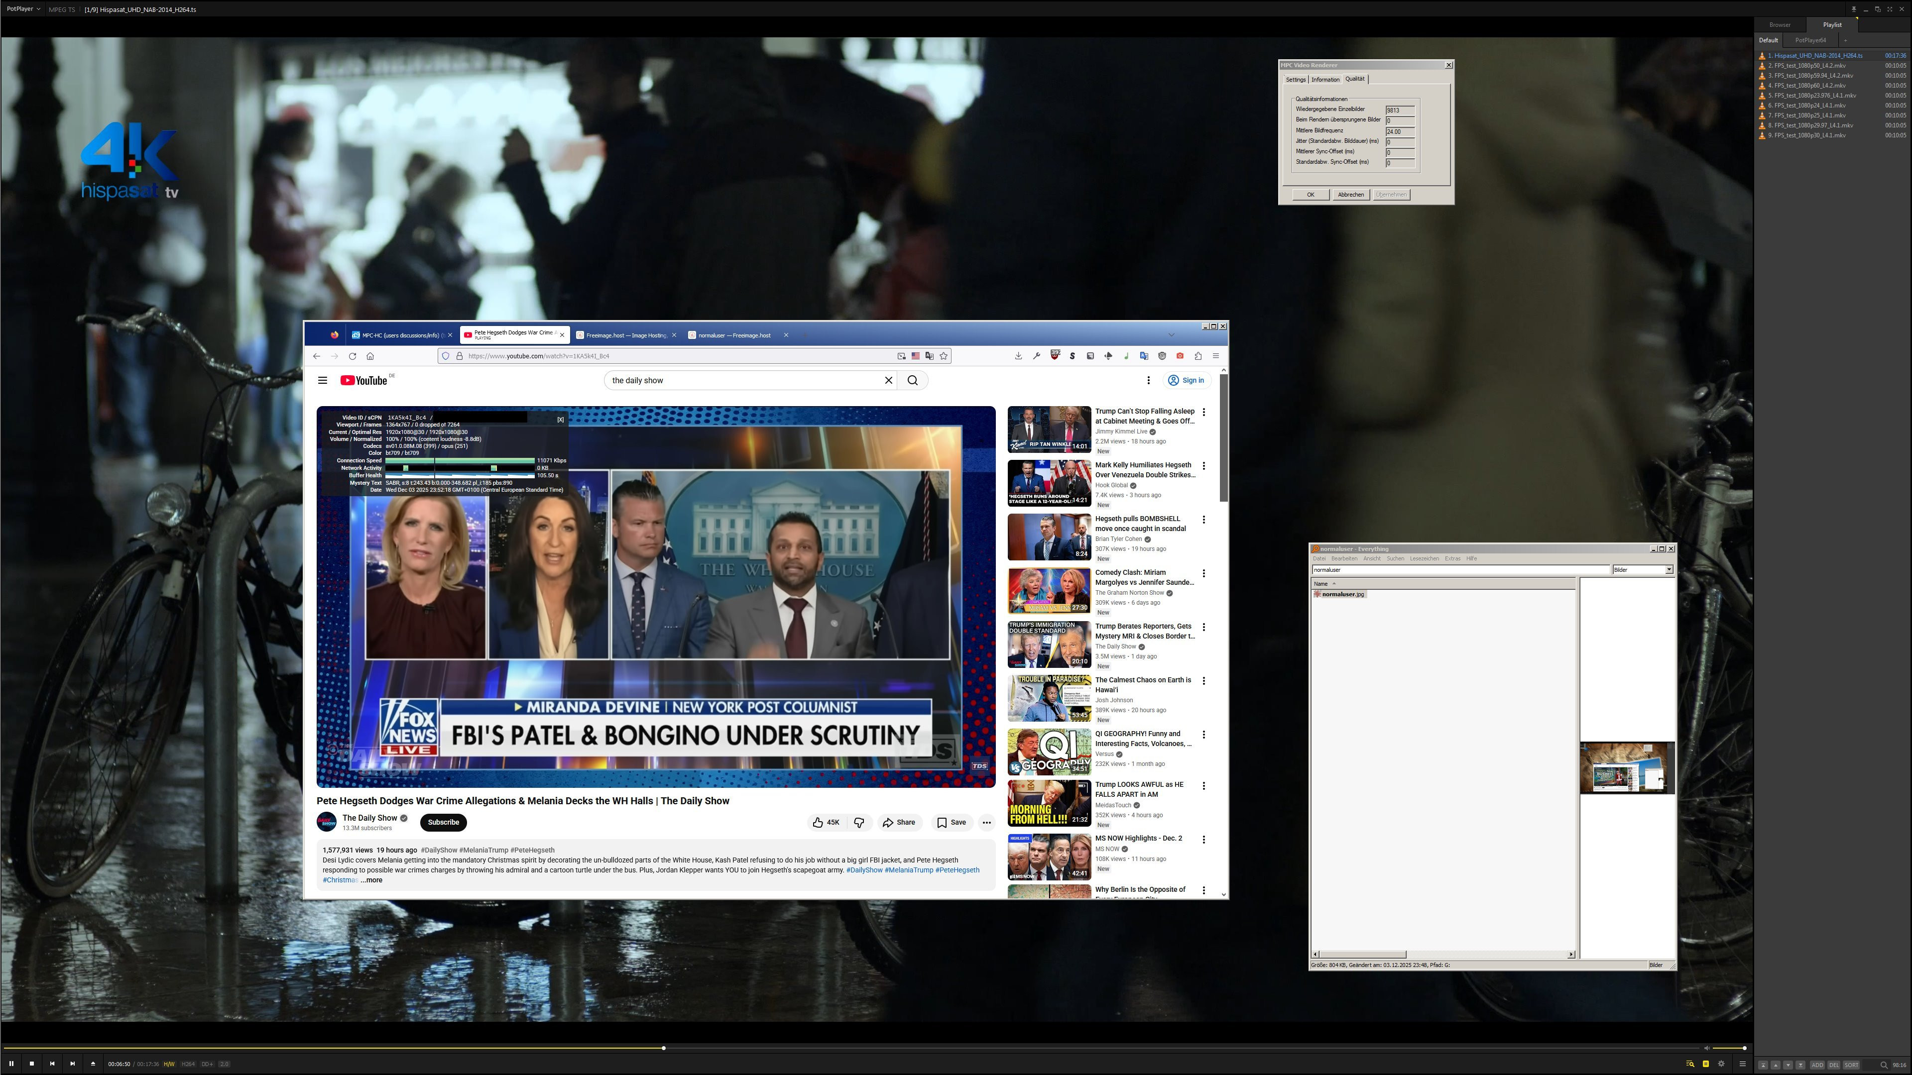Image resolution: width=1912 pixels, height=1075 pixels.
Task: Open the Suchen menu in Everything
Action: coord(1395,558)
